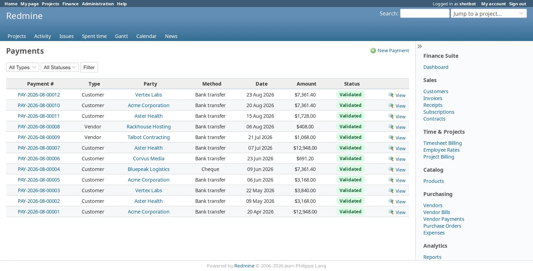Open the All Types filter dropdown

[x=23, y=67]
